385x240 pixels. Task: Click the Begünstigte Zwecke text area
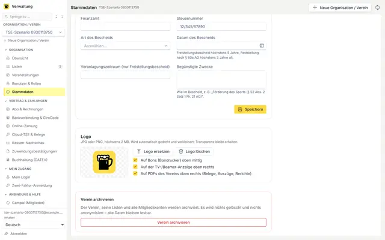(221, 80)
